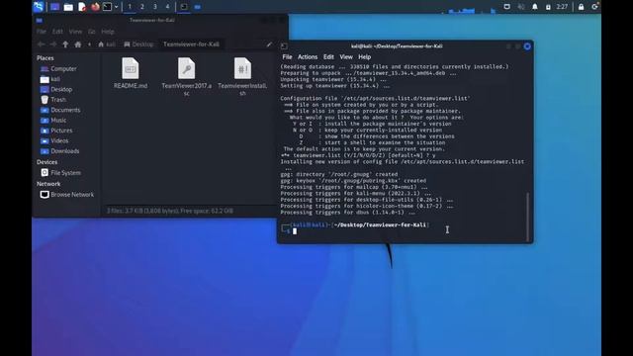Image resolution: width=633 pixels, height=356 pixels.
Task: Open Help menu in terminal window
Action: [x=365, y=57]
